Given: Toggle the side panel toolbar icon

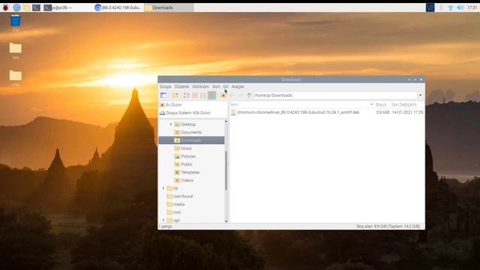Looking at the screenshot, I should pos(163,95).
